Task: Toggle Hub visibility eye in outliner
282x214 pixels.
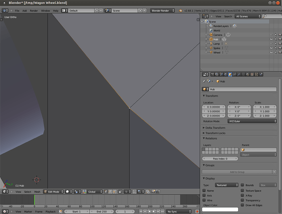Action: (x=271, y=39)
